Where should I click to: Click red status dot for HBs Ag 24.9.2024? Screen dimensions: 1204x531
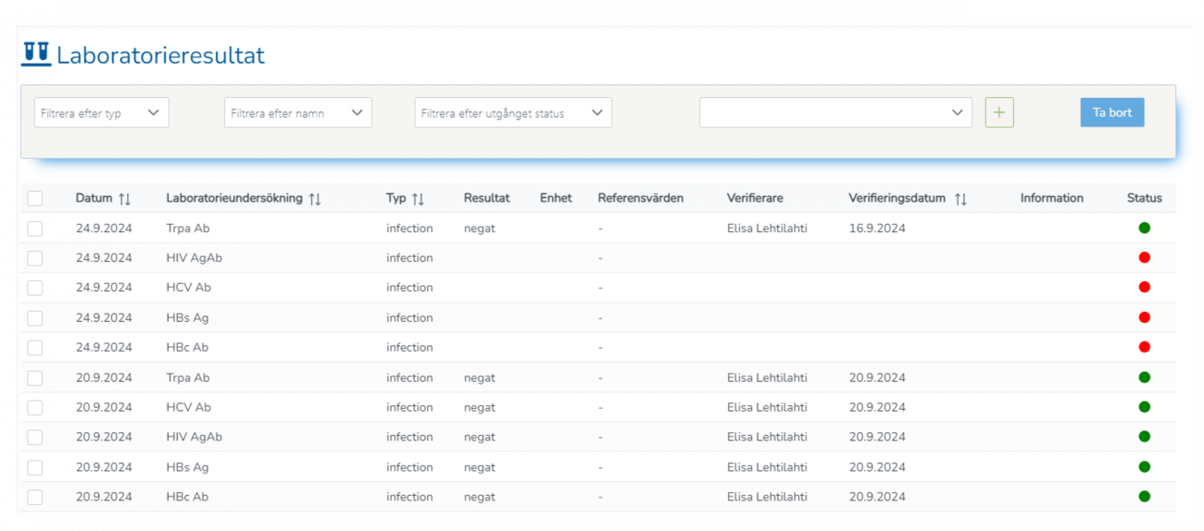(x=1144, y=317)
